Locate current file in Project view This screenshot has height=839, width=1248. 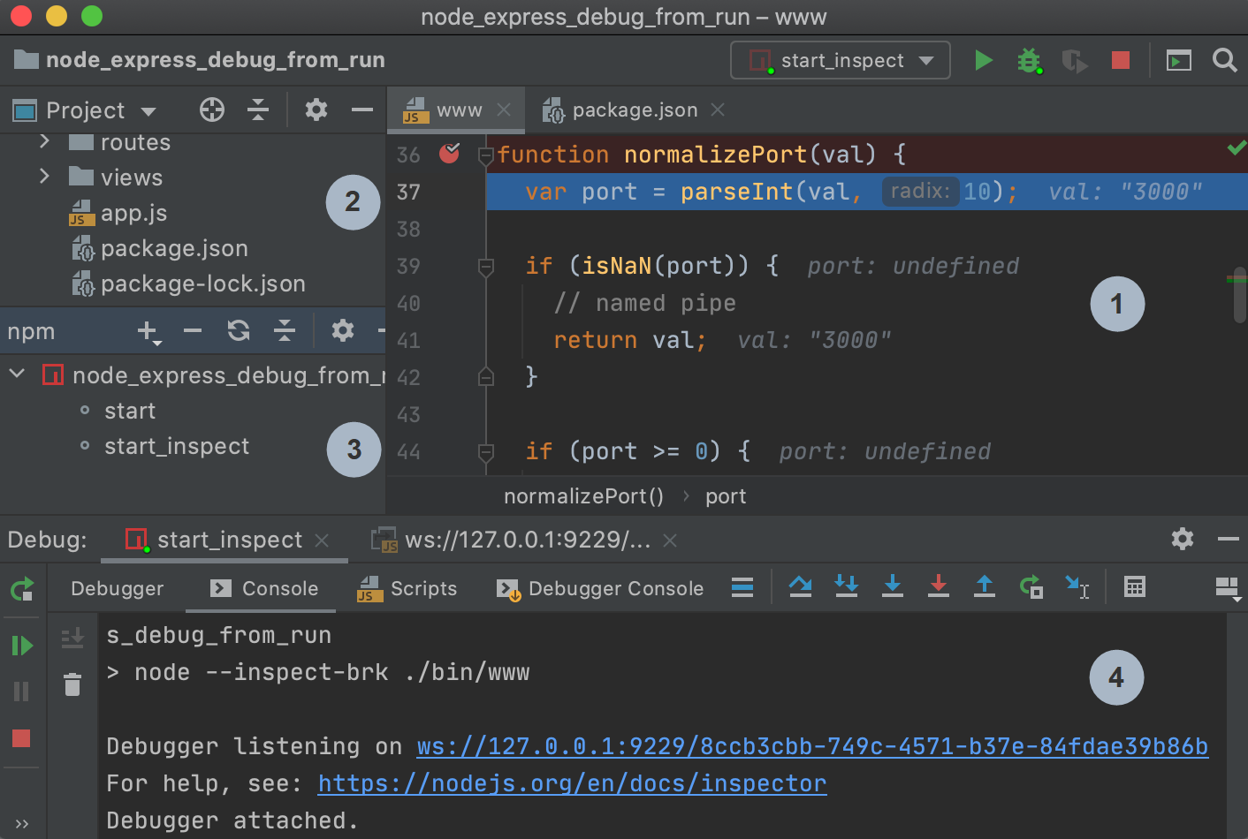pyautogui.click(x=212, y=110)
